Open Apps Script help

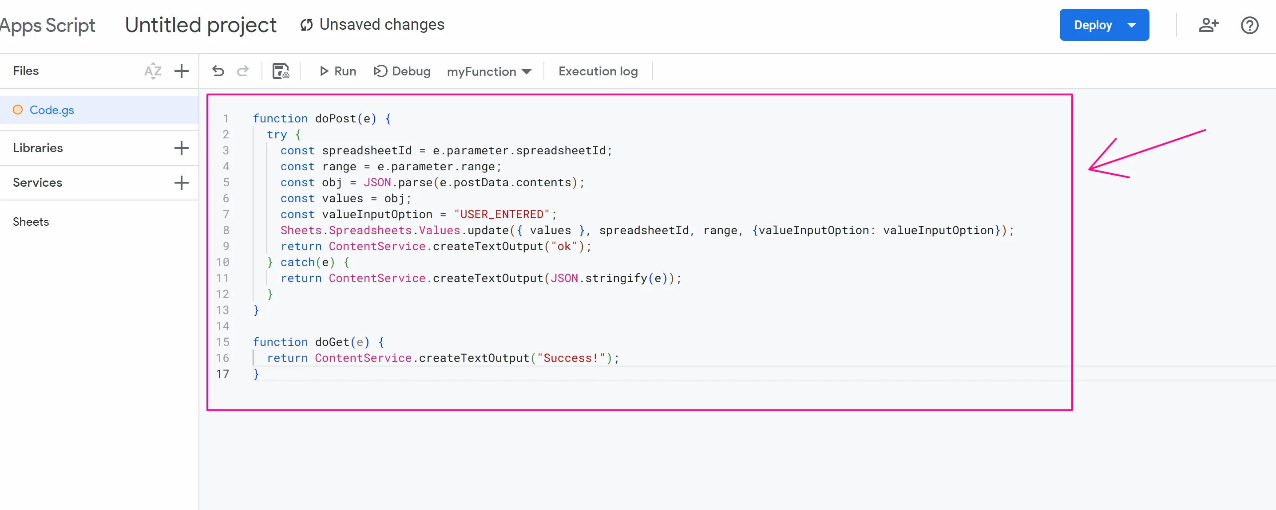tap(1250, 25)
